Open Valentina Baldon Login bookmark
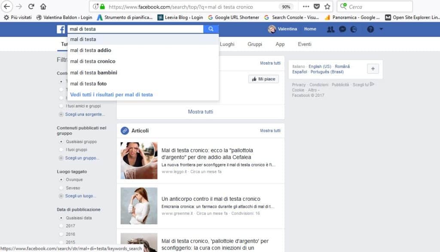The image size is (440, 252). tap(64, 18)
